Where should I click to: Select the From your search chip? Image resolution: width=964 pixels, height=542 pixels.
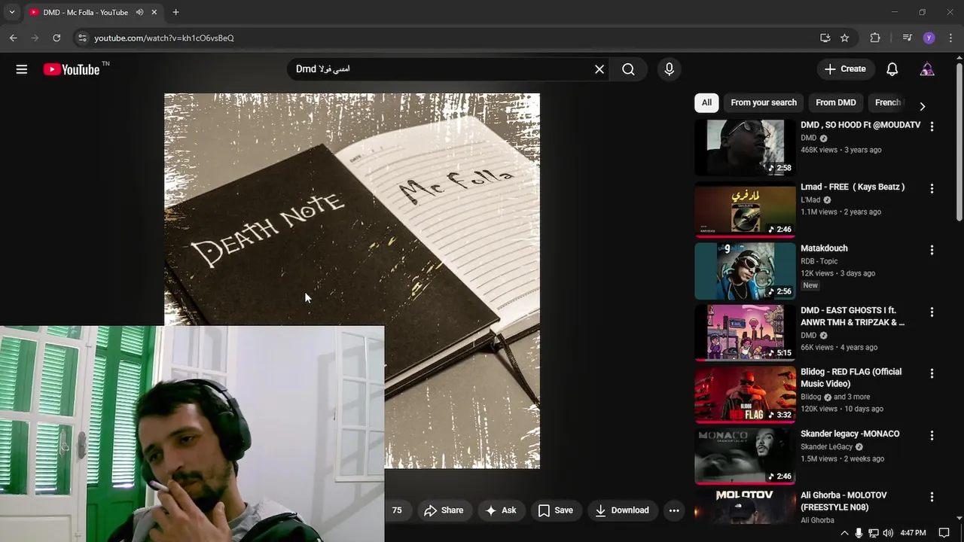click(763, 102)
